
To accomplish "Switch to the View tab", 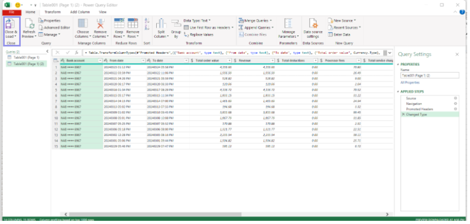I will coord(103,12).
